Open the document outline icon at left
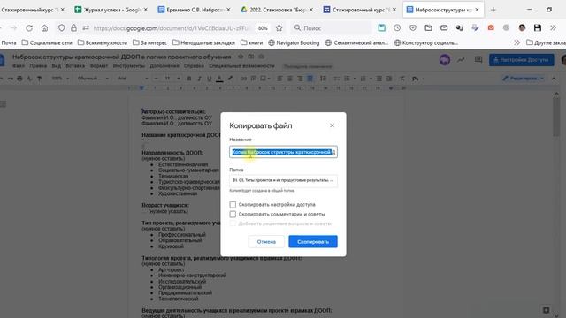Image resolution: width=566 pixels, height=318 pixels. coord(4,104)
